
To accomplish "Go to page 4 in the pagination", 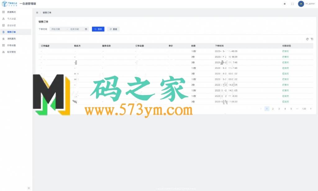I will (x=285, y=109).
